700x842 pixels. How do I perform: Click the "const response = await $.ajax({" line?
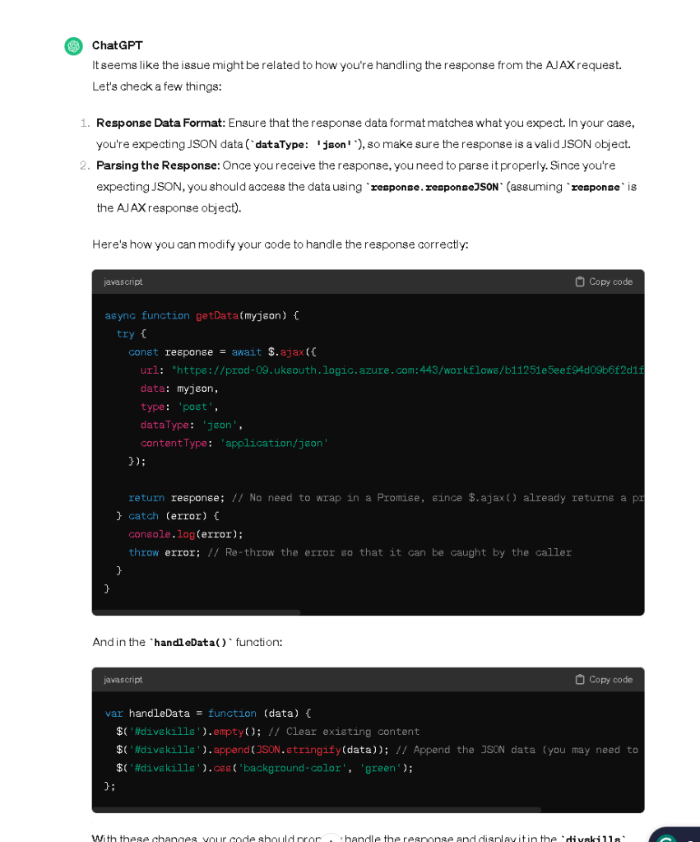point(222,351)
